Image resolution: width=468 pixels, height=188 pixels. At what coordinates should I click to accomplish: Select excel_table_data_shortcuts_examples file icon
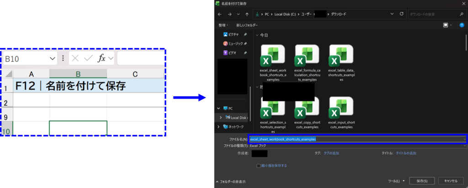[341, 56]
